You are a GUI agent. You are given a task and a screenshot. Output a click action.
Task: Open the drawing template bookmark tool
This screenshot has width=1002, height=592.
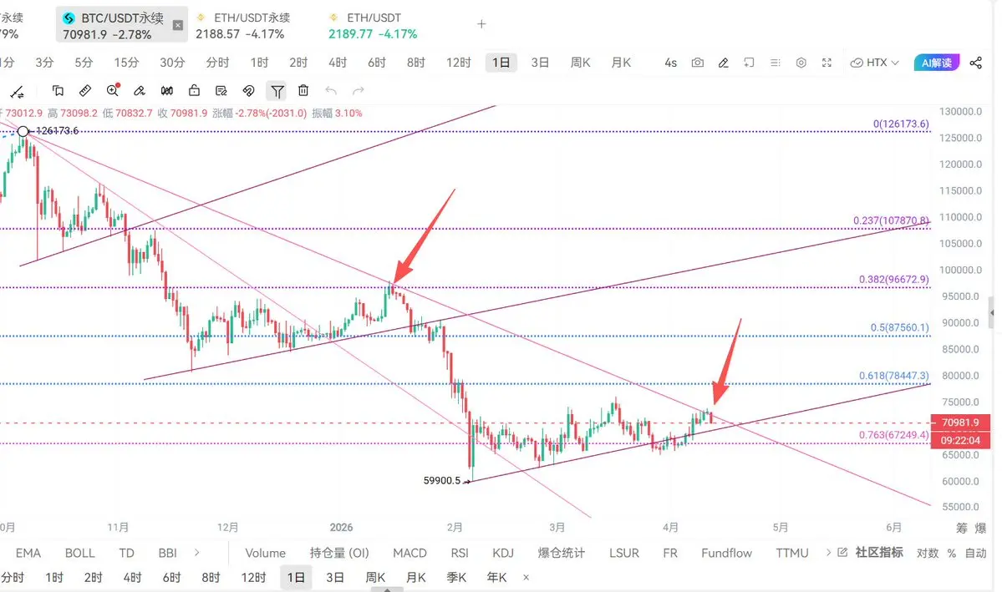pyautogui.click(x=58, y=91)
